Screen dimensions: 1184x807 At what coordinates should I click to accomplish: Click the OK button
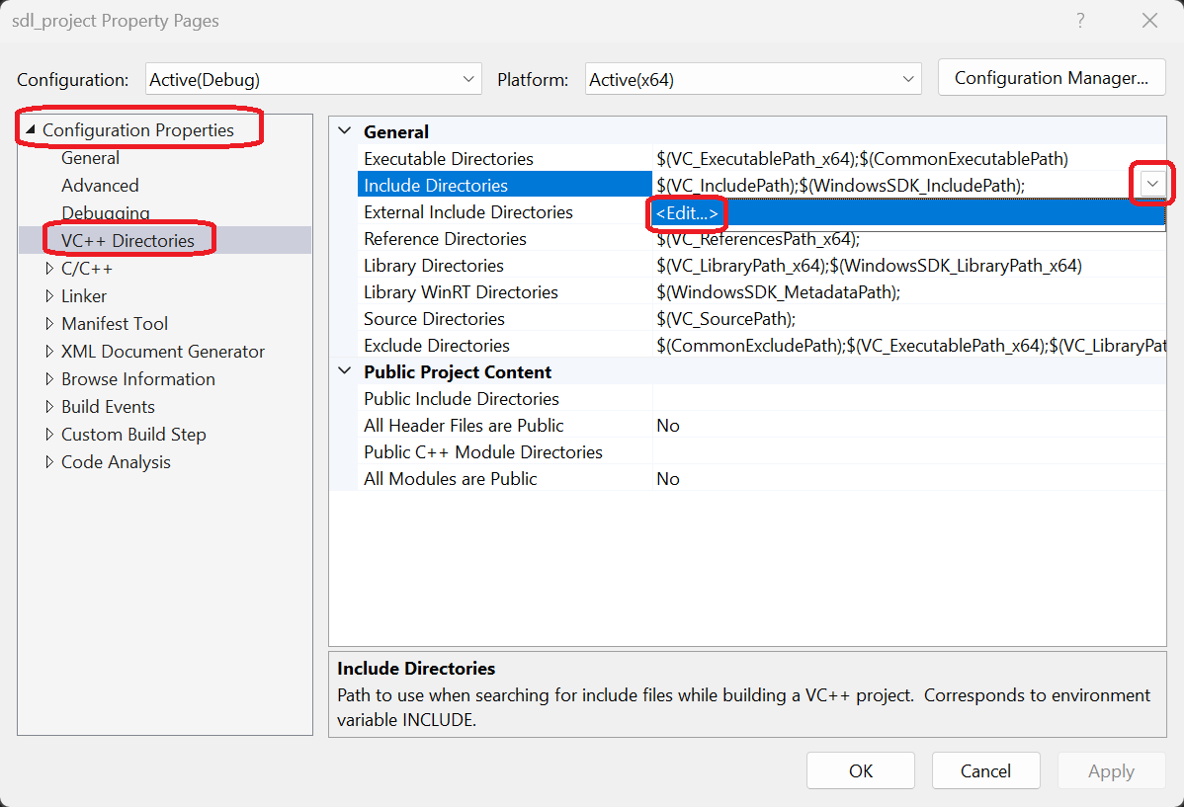[x=860, y=770]
